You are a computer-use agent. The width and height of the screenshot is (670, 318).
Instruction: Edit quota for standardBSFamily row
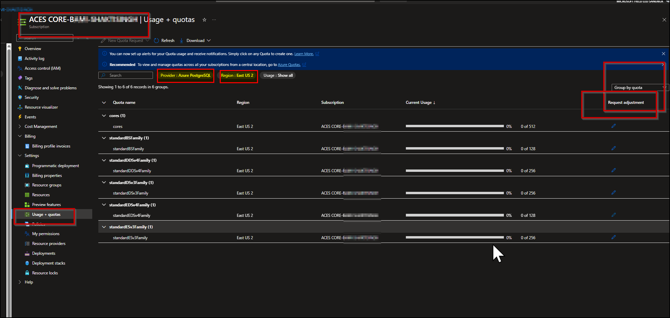(x=614, y=148)
